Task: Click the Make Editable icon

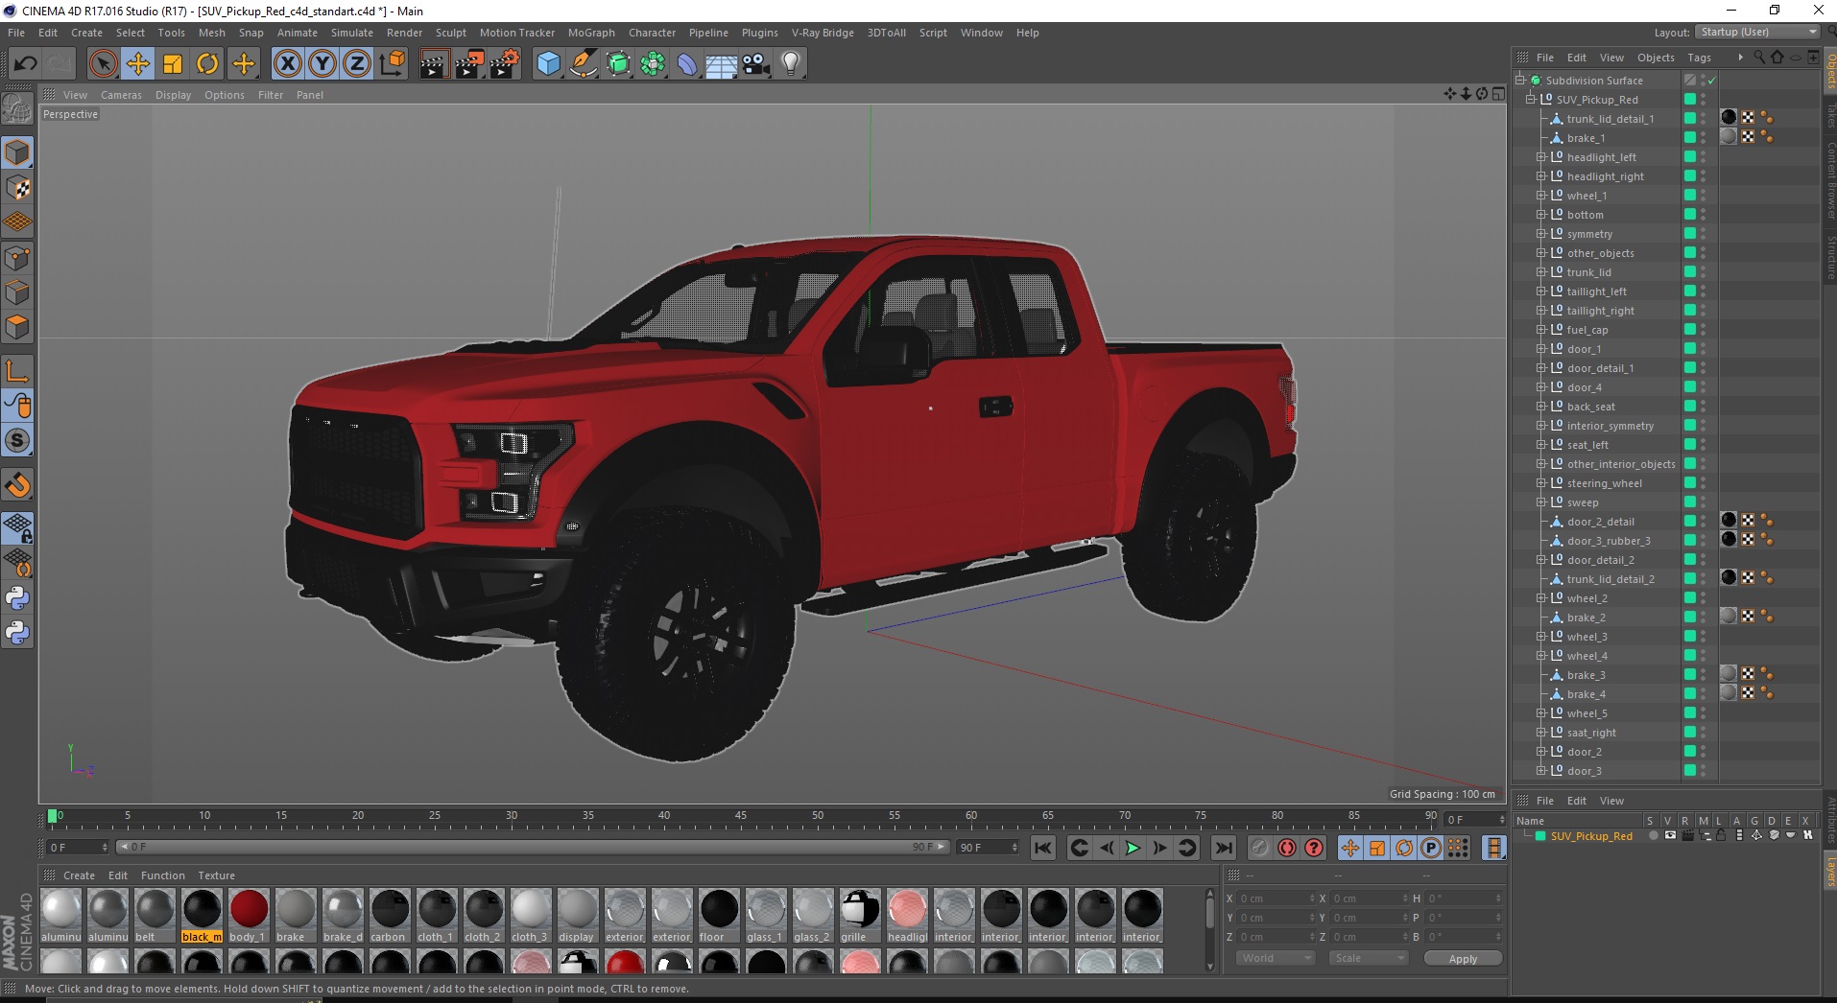Action: [x=17, y=109]
